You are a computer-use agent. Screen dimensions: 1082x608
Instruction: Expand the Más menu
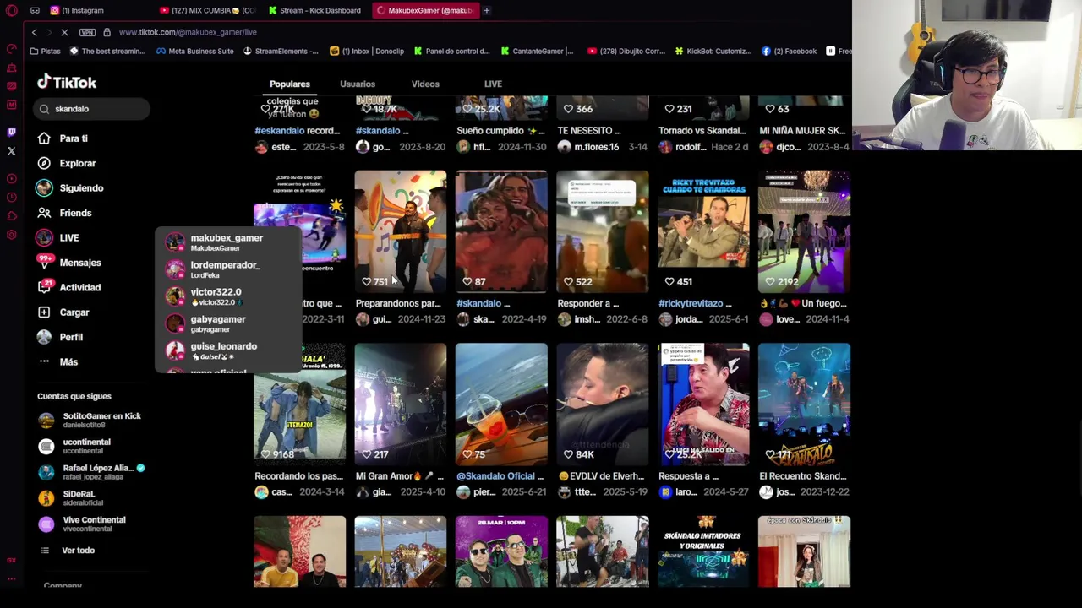(x=58, y=361)
